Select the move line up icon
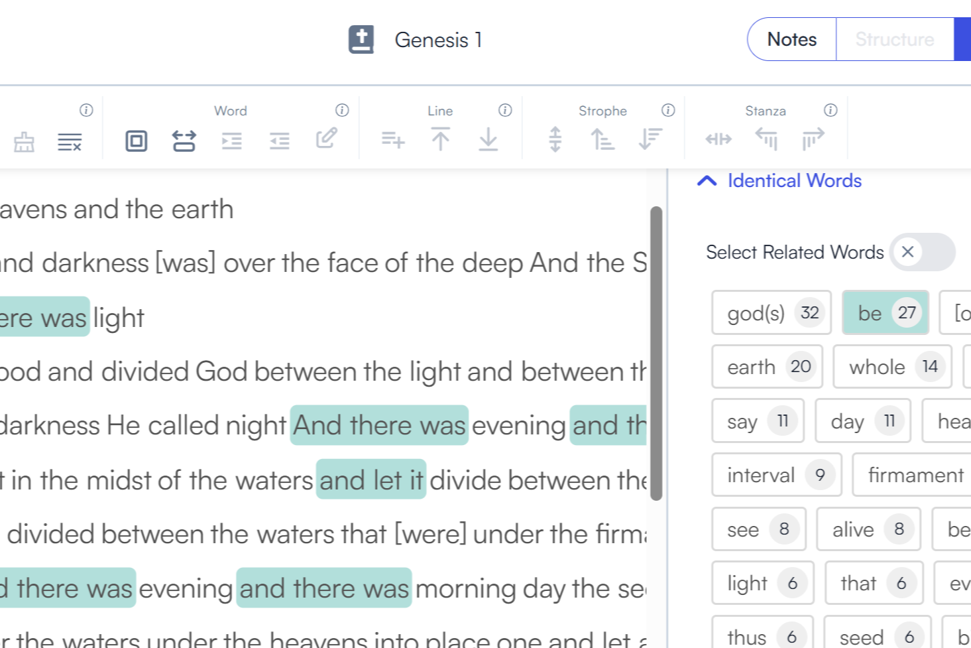Image resolution: width=971 pixels, height=648 pixels. pyautogui.click(x=440, y=140)
